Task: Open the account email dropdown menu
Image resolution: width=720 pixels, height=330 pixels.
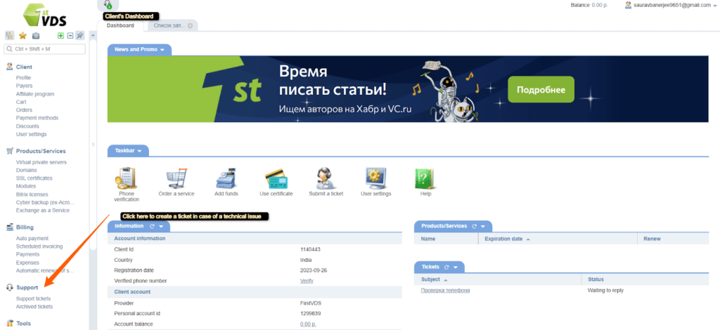Action: click(x=714, y=6)
